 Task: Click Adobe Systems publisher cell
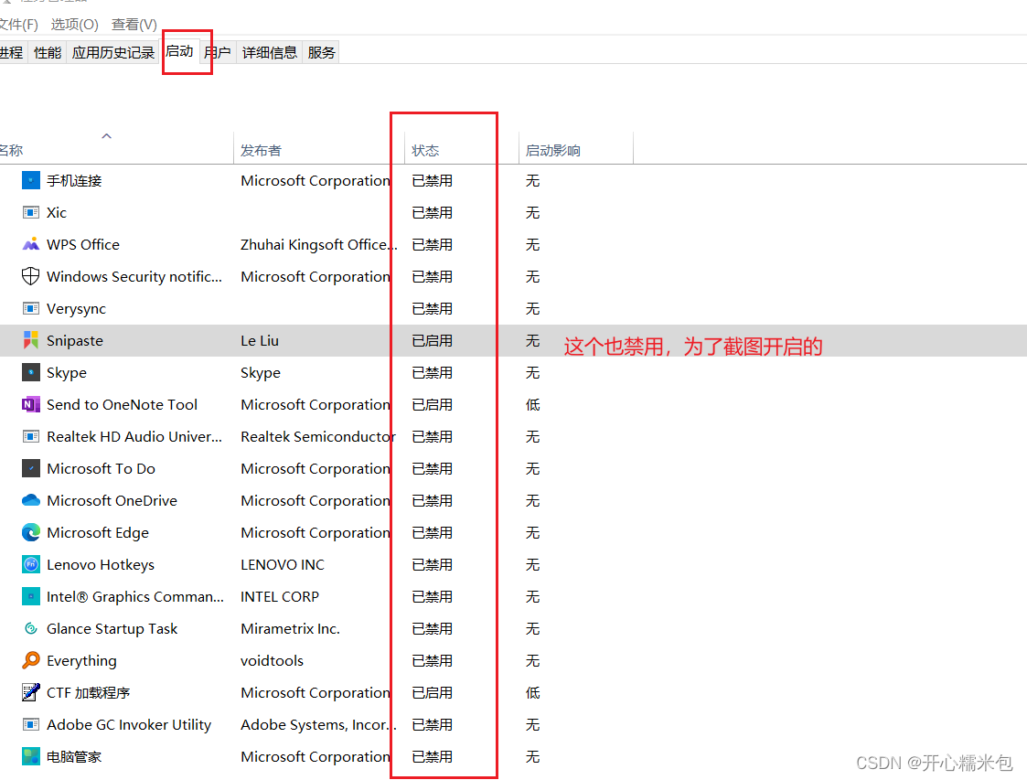319,724
